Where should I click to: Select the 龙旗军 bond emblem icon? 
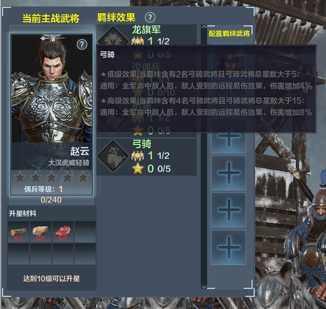[113, 38]
